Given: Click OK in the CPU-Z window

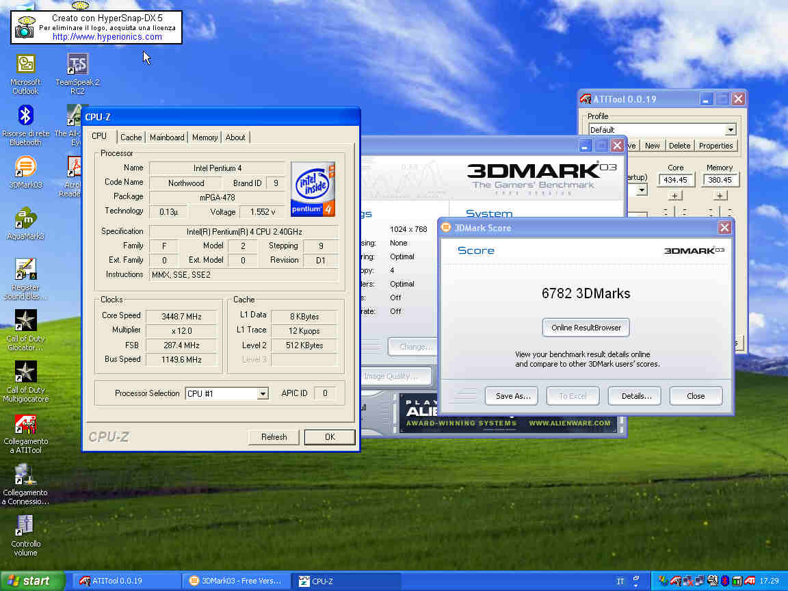Looking at the screenshot, I should tap(330, 437).
